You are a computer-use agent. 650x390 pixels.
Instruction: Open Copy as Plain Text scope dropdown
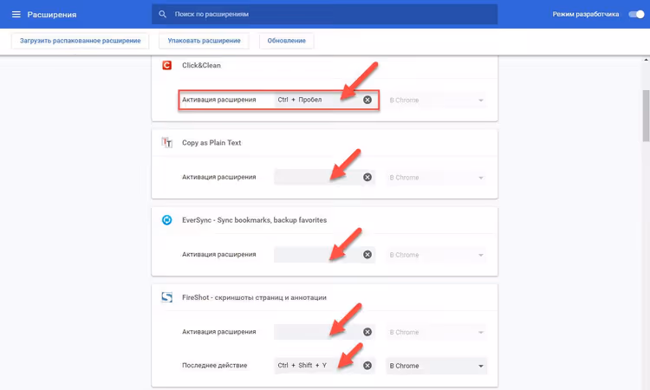(436, 178)
